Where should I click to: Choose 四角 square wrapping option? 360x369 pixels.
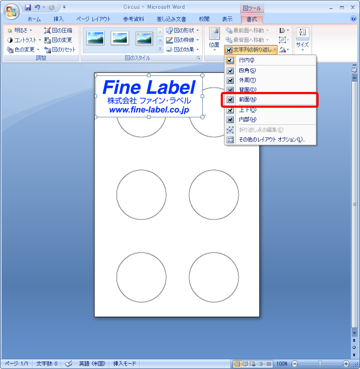coord(270,71)
